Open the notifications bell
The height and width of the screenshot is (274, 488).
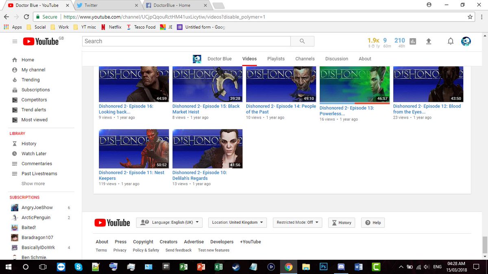(451, 41)
